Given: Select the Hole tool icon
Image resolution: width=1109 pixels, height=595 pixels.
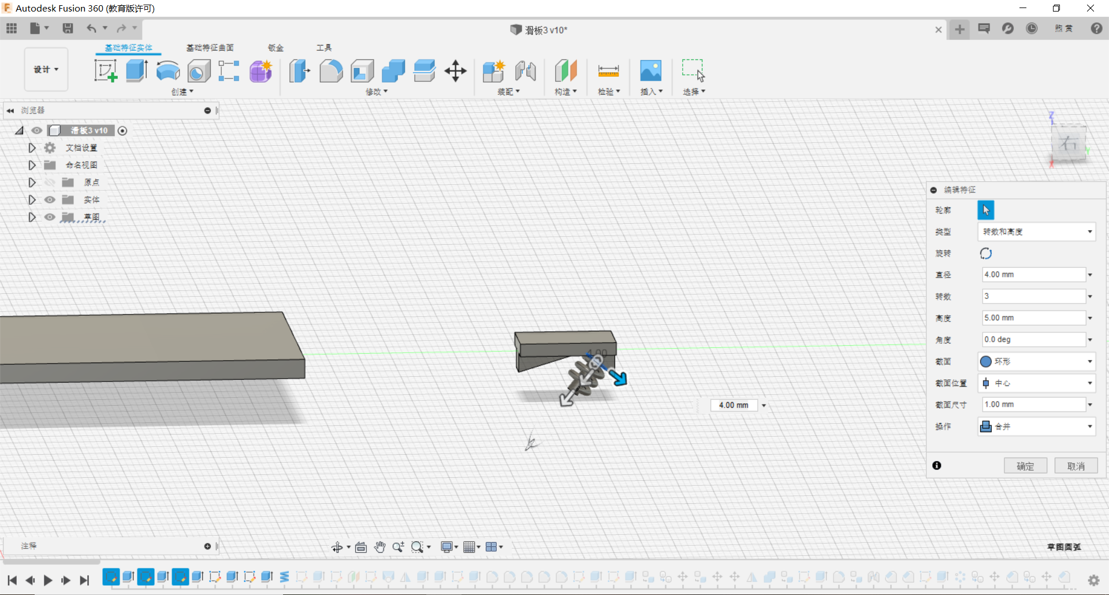Looking at the screenshot, I should click(x=199, y=71).
